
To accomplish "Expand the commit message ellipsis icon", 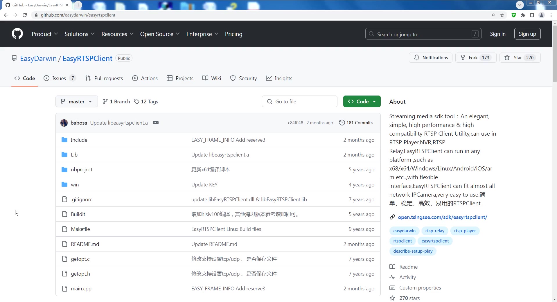I will [x=156, y=123].
